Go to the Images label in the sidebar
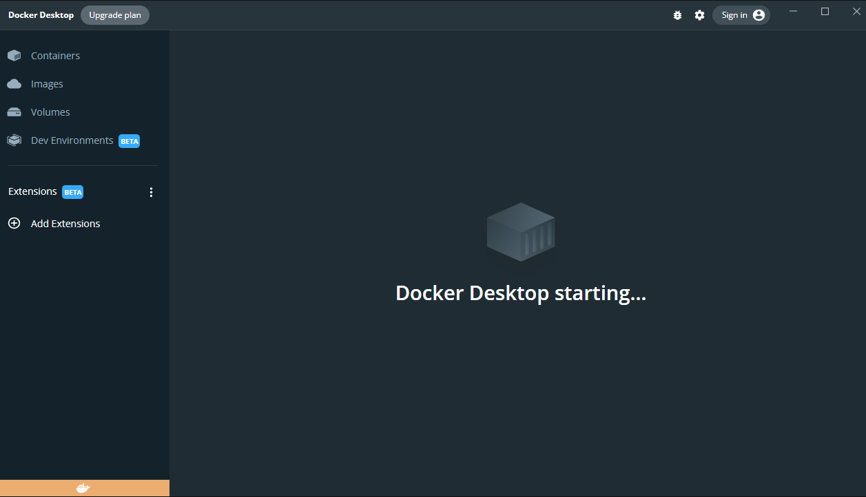The width and height of the screenshot is (866, 497). click(47, 84)
